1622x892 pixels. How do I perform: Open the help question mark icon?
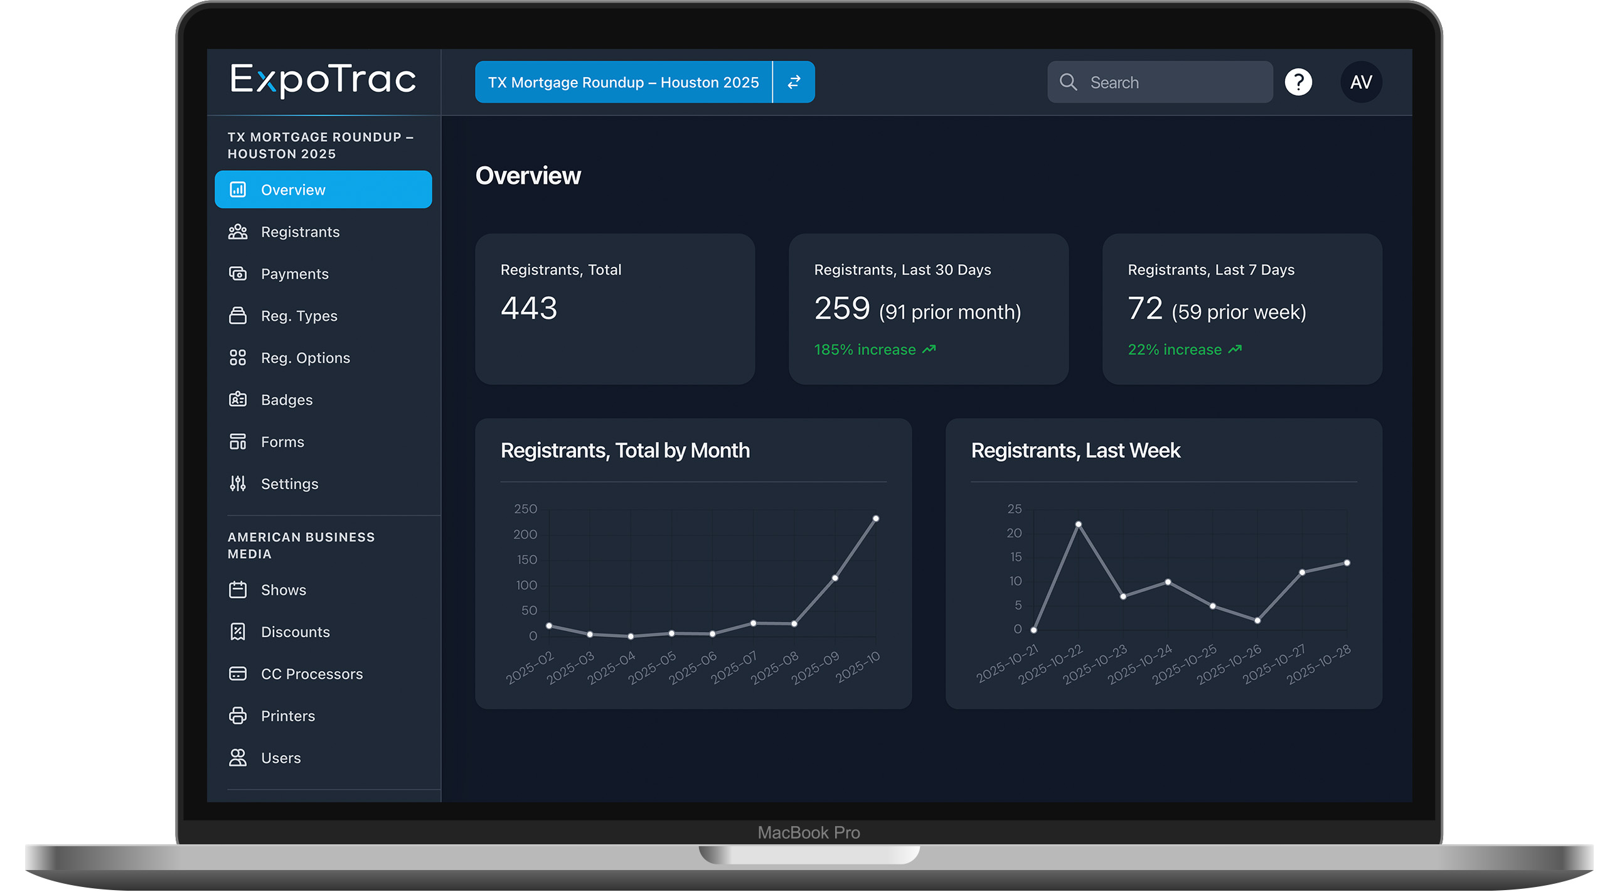point(1298,82)
